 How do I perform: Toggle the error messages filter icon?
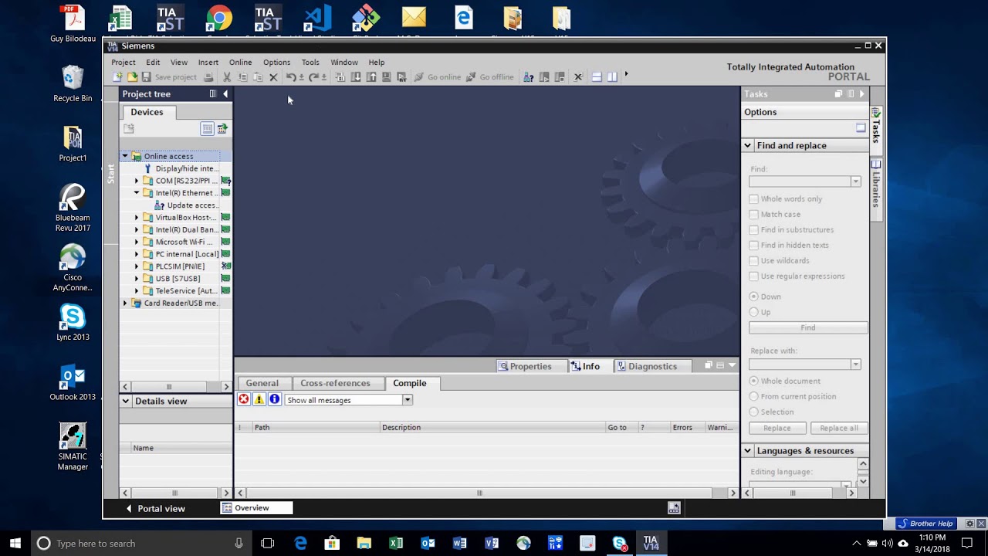click(x=244, y=399)
